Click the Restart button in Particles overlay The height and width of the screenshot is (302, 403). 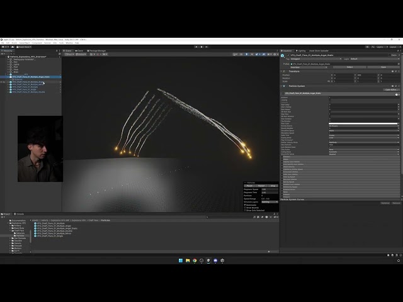[261, 186]
